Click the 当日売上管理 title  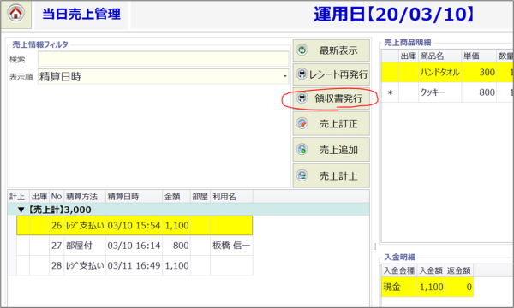[x=81, y=14]
